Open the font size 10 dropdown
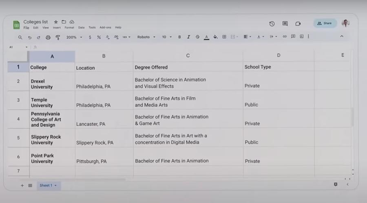Screen dimensions: 367x203 (x=167, y=37)
